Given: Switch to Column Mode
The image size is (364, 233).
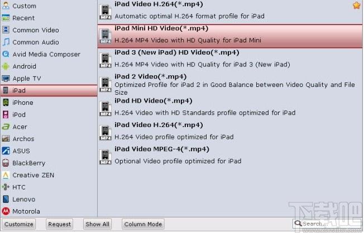Looking at the screenshot, I should 143,224.
